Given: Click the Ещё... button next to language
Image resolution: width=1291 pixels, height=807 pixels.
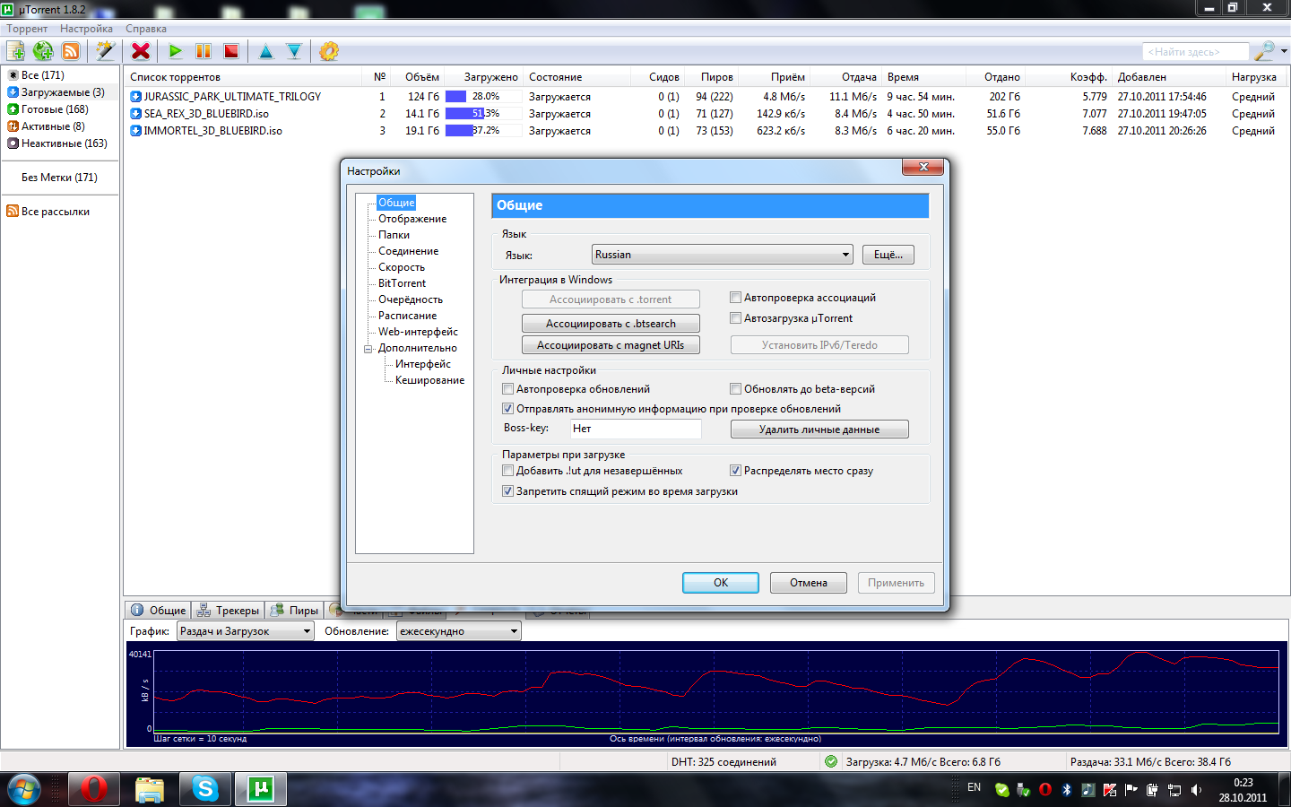Looking at the screenshot, I should tap(888, 255).
